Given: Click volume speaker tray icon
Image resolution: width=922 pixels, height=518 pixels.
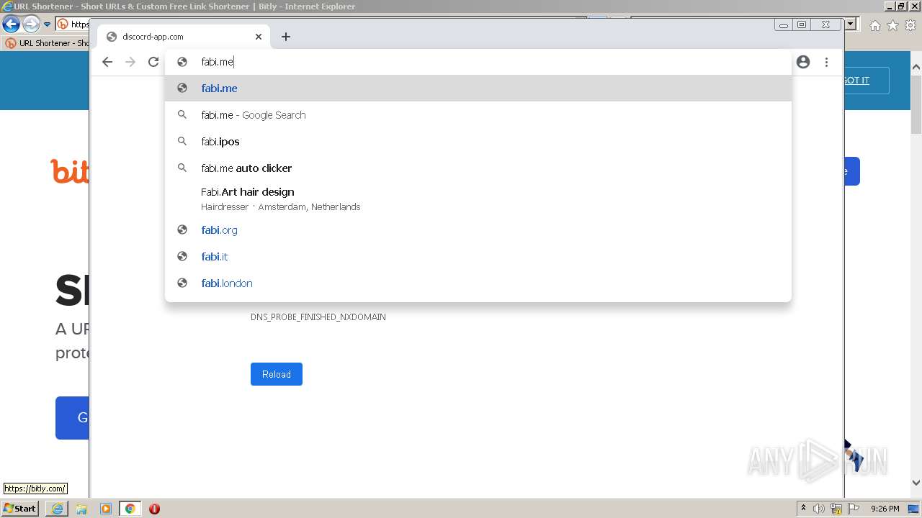Looking at the screenshot, I should click(x=819, y=509).
